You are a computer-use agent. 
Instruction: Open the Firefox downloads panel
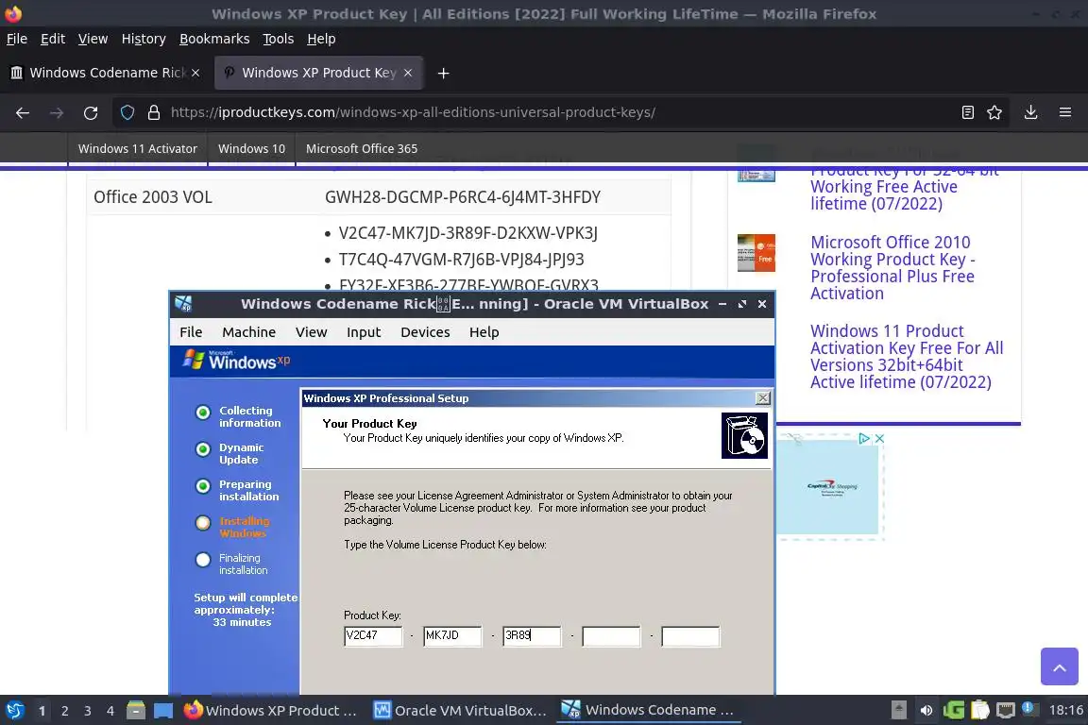click(x=1031, y=112)
